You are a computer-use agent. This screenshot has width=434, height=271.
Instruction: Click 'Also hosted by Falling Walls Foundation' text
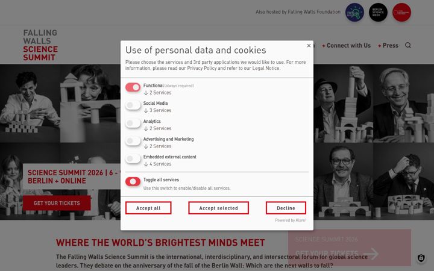tap(298, 12)
